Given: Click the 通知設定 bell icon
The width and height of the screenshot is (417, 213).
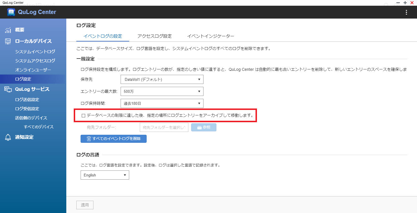Looking at the screenshot, I should click(x=8, y=137).
